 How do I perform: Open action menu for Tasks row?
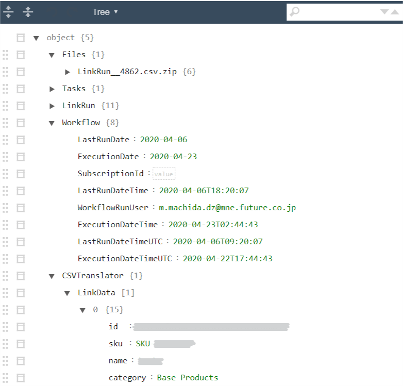pyautogui.click(x=21, y=89)
